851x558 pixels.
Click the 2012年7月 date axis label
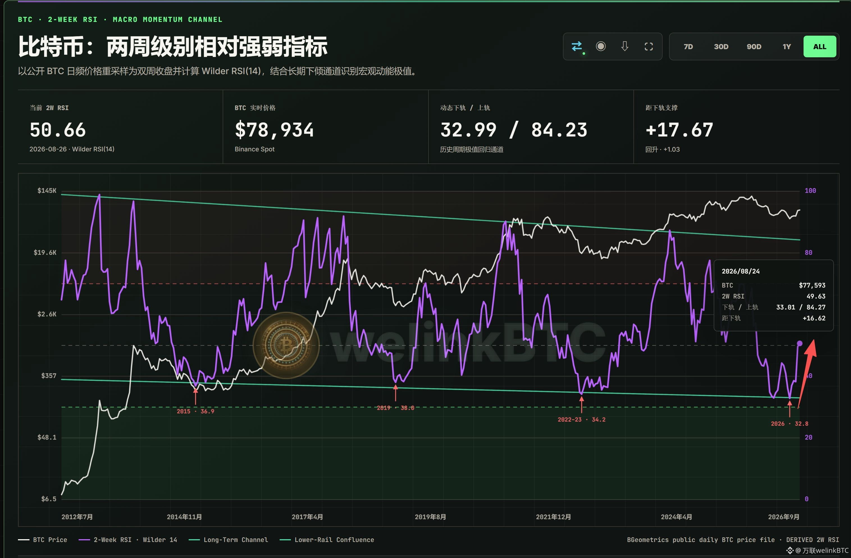point(77,517)
